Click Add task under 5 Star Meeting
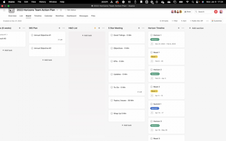The width and height of the screenshot is (226, 141). pos(127,125)
